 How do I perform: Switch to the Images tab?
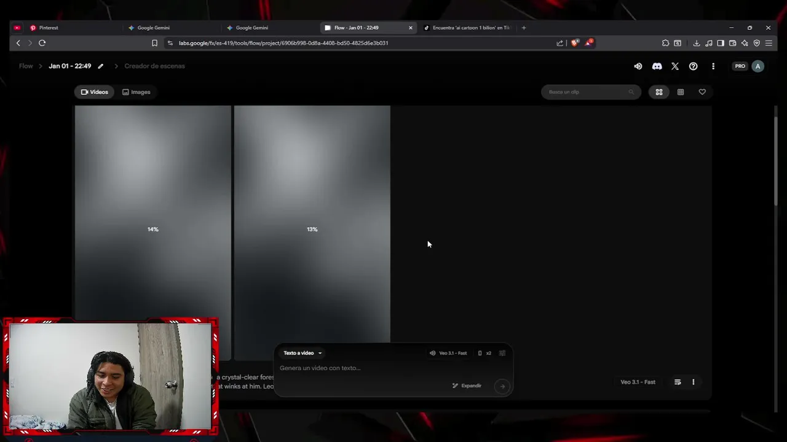(x=136, y=92)
